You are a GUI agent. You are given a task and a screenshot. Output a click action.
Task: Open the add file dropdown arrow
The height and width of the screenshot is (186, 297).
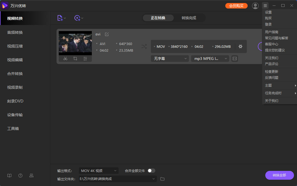click(65, 18)
